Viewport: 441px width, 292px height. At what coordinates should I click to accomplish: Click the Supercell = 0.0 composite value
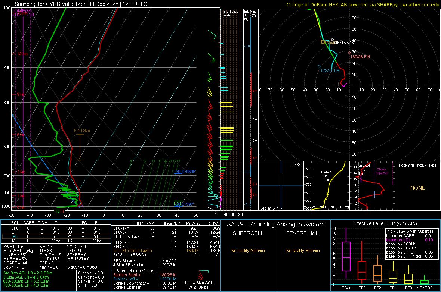pos(90,273)
